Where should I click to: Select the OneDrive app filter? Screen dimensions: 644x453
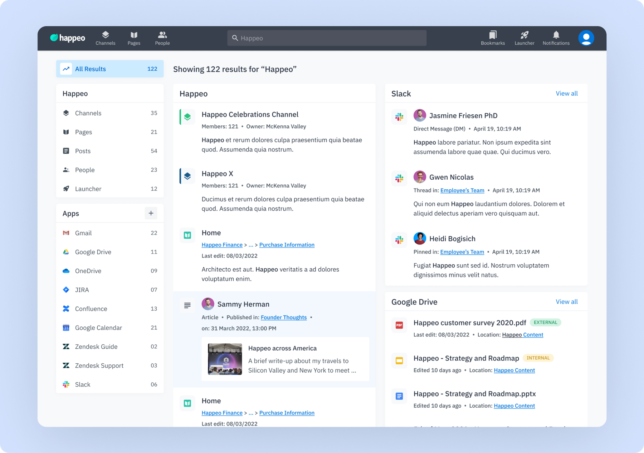coord(110,271)
